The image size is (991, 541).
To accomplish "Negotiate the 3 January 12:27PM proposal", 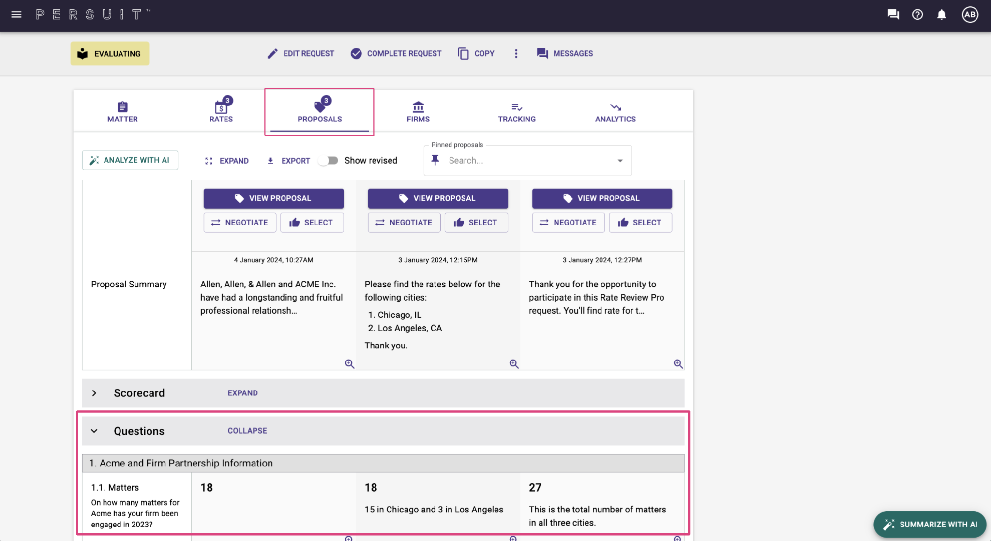I will coord(569,223).
